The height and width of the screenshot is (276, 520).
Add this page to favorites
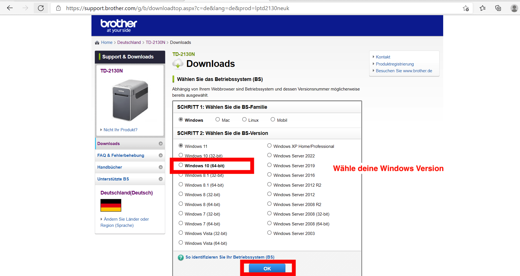tap(466, 8)
